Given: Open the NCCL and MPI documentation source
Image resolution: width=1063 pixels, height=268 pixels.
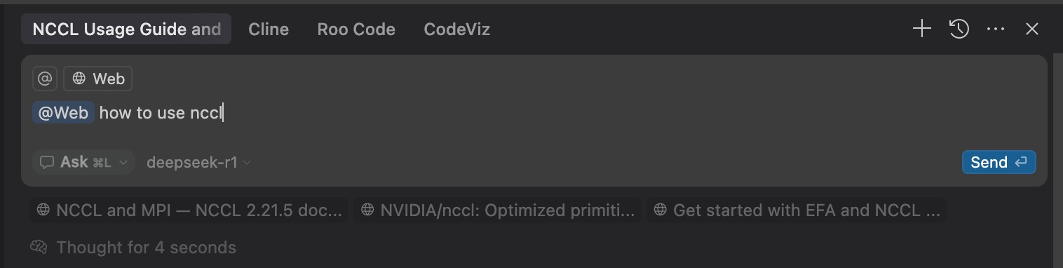Looking at the screenshot, I should pyautogui.click(x=189, y=210).
